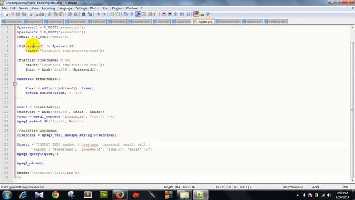
Task: Open the Macro menu
Action: tap(95, 8)
